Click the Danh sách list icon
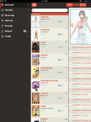This screenshot has width=91, height=122. point(3,5)
